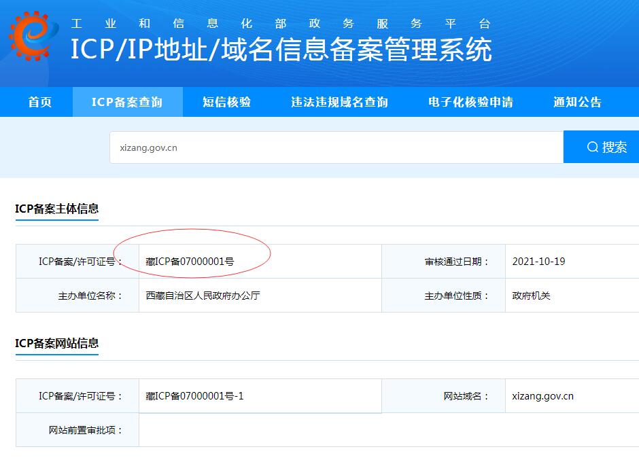Open the 短信核验 tab
The image size is (639, 462).
point(226,102)
